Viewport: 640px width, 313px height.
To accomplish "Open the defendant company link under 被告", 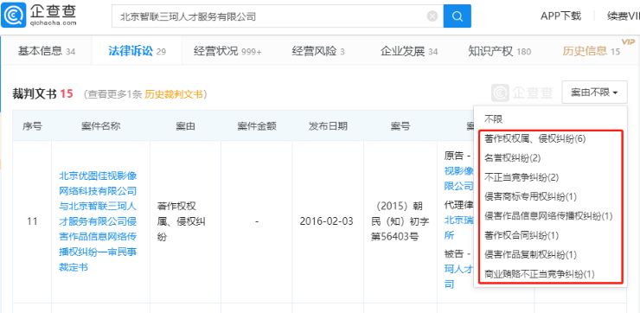I will pyautogui.click(x=458, y=277).
